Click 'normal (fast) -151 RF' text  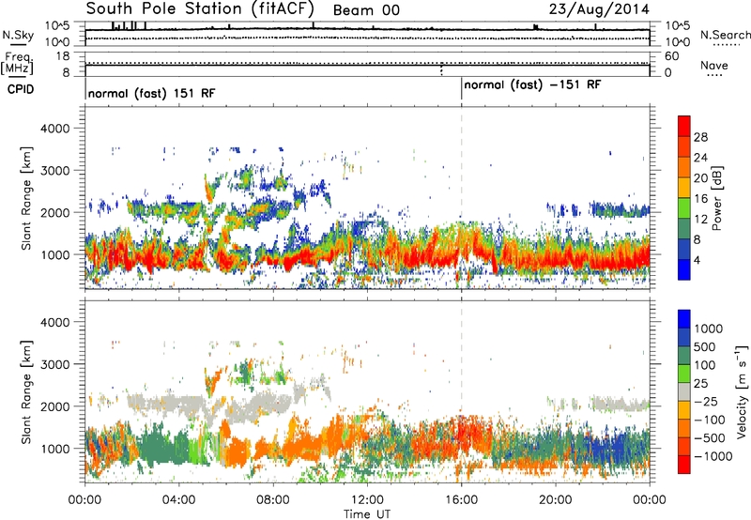click(532, 85)
